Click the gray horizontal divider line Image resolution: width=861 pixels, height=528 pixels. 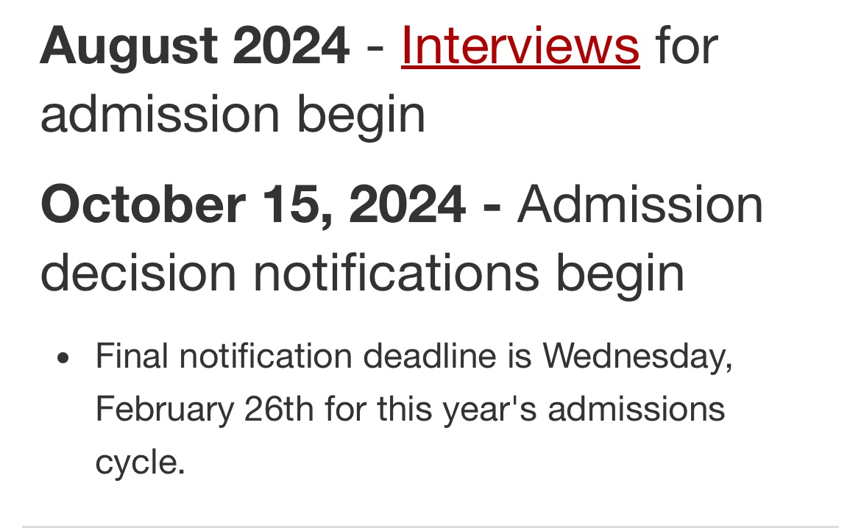click(431, 526)
